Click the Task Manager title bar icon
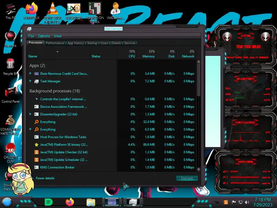This screenshot has height=208, width=277. (29, 29)
